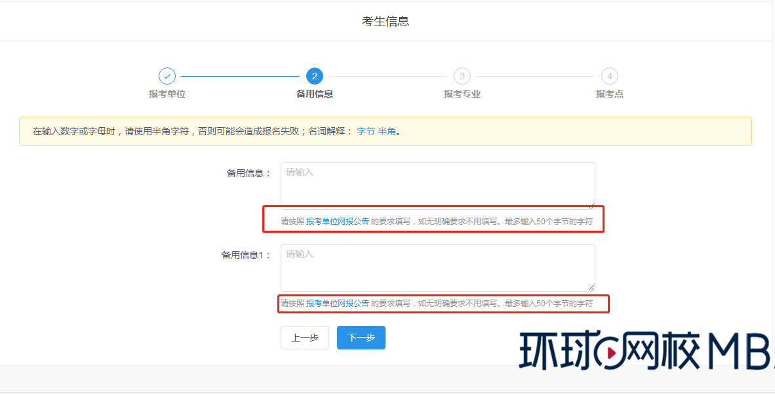
Task: Click the 下一步 button to proceed
Action: click(x=361, y=338)
